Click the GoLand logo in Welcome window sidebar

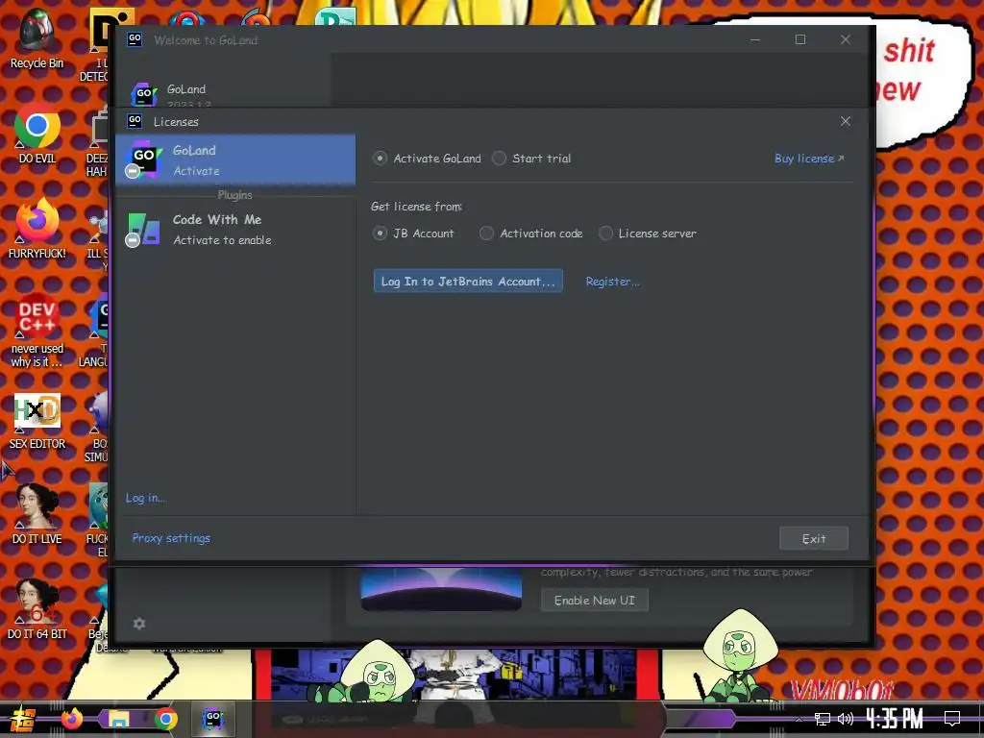144,94
